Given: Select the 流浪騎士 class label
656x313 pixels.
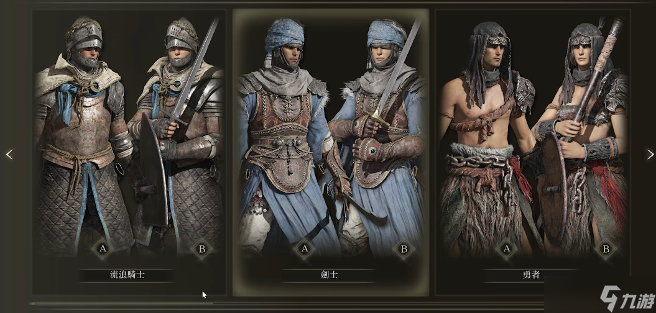Looking at the screenshot, I should coord(127,275).
